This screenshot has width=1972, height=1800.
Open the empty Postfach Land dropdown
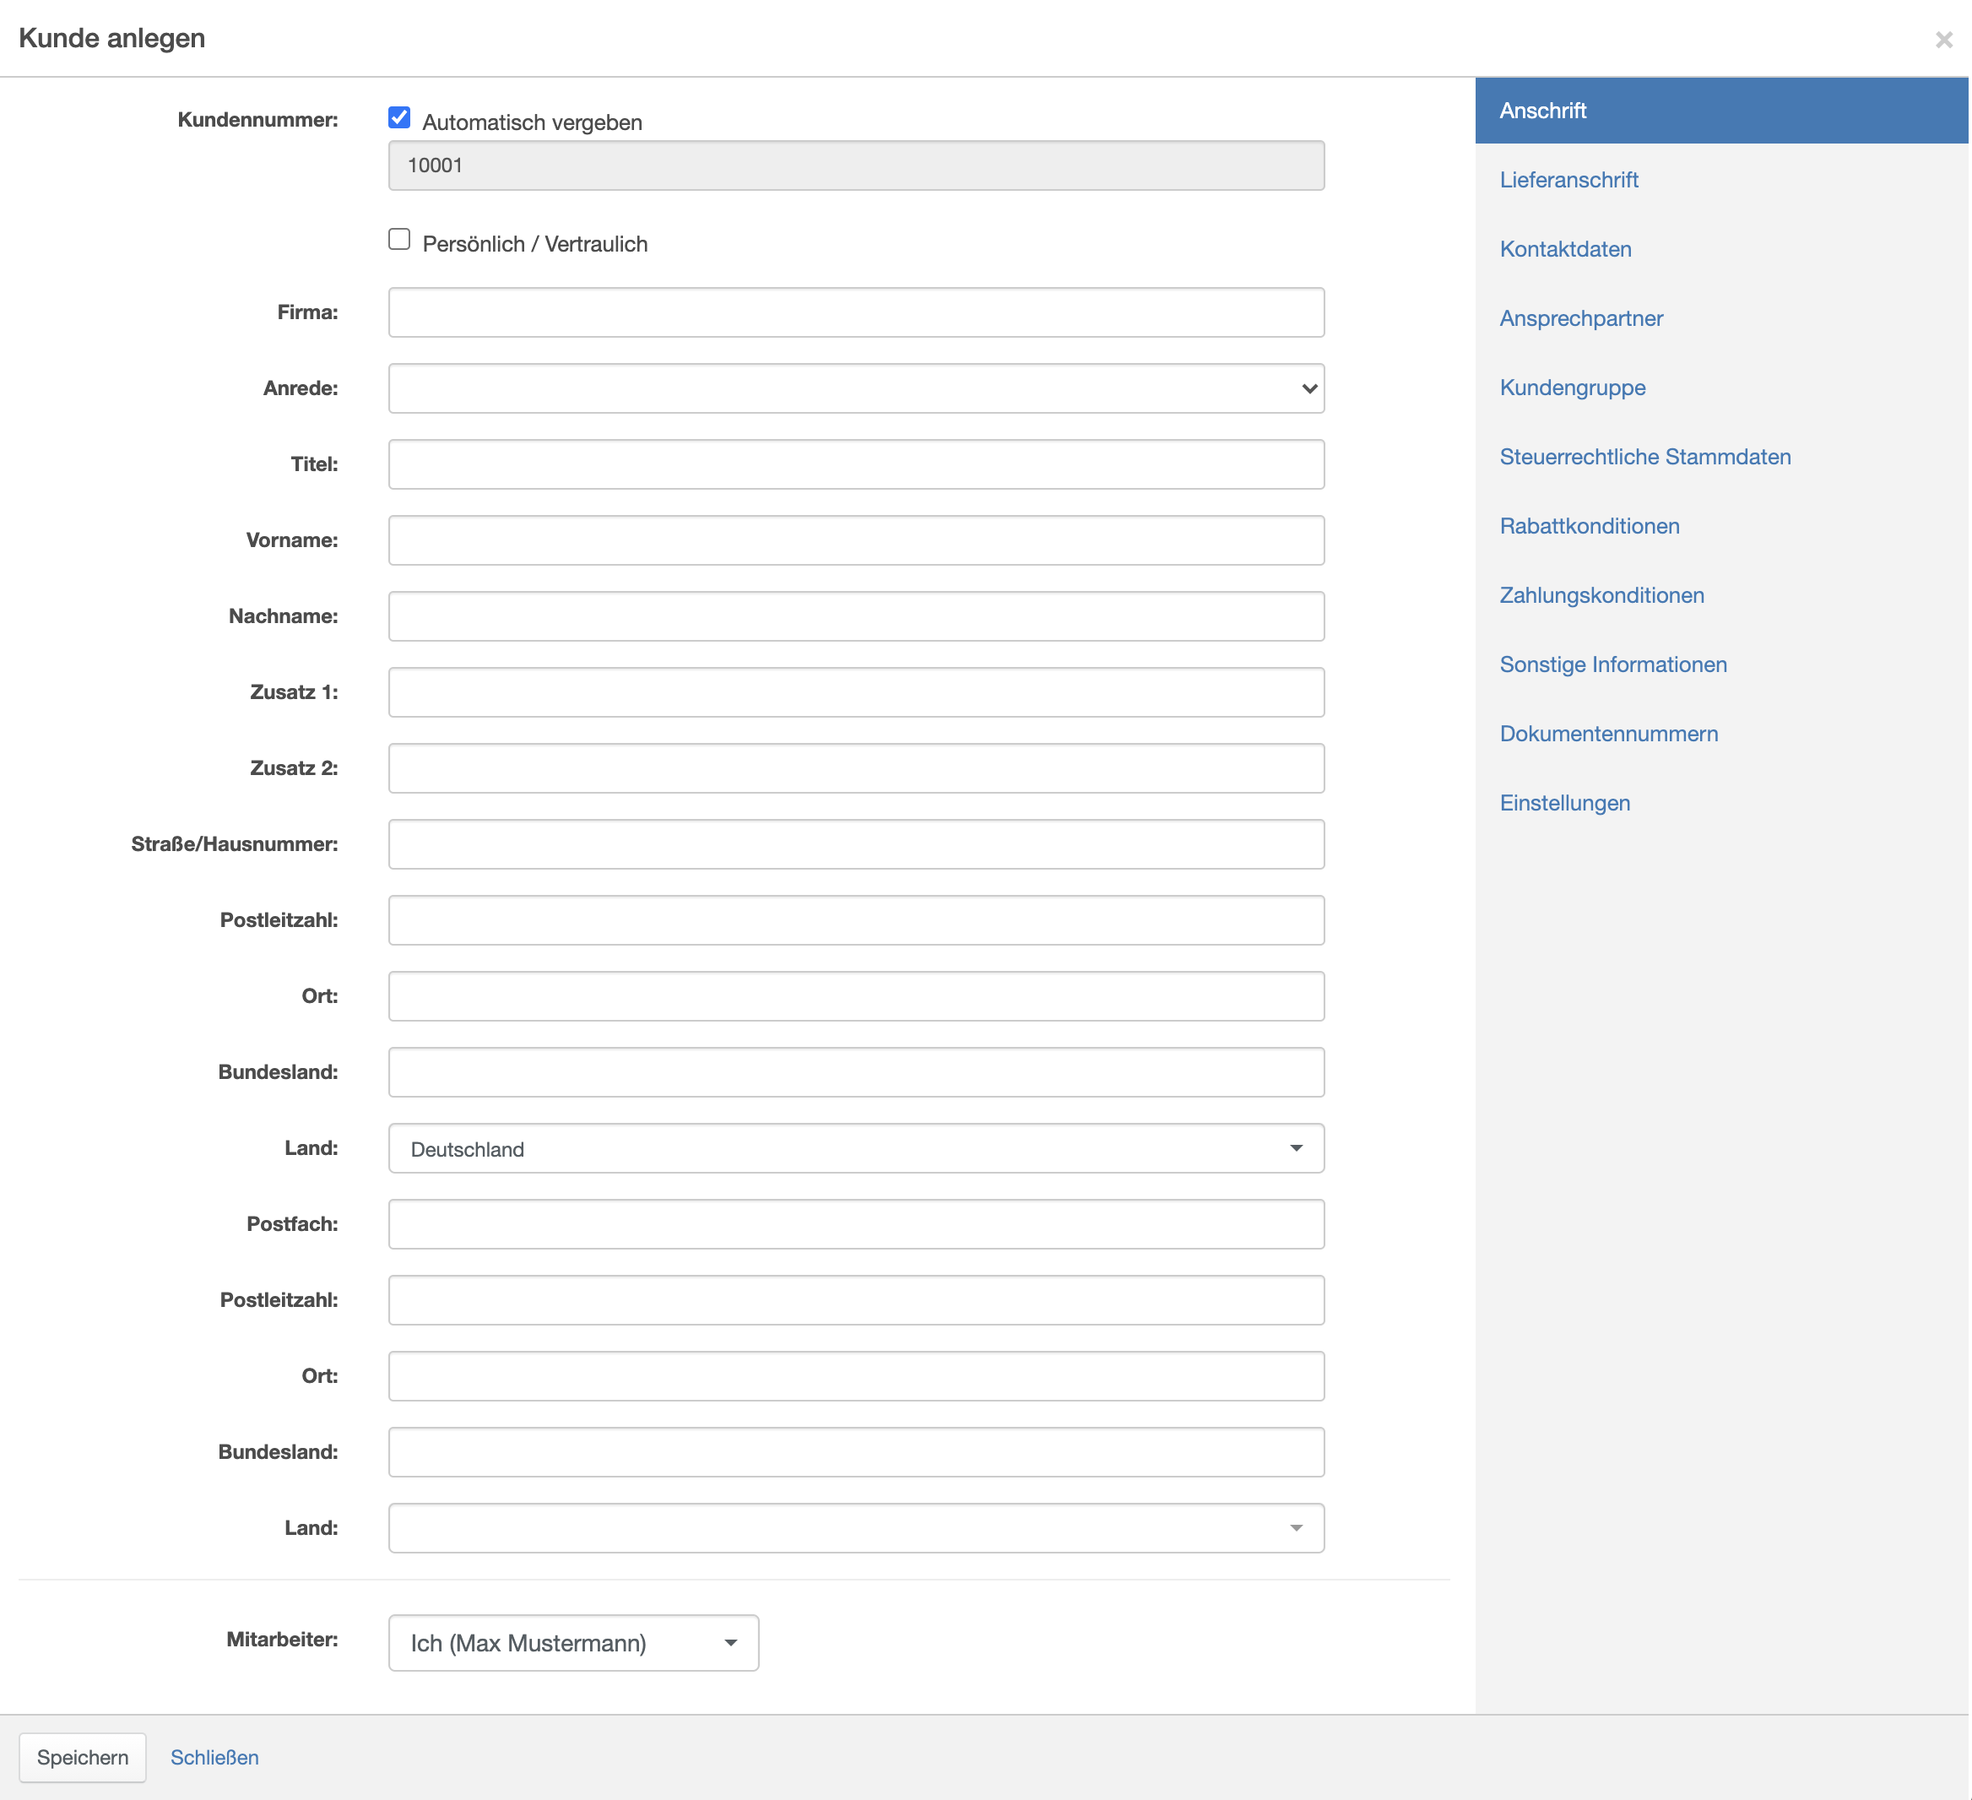(x=856, y=1528)
